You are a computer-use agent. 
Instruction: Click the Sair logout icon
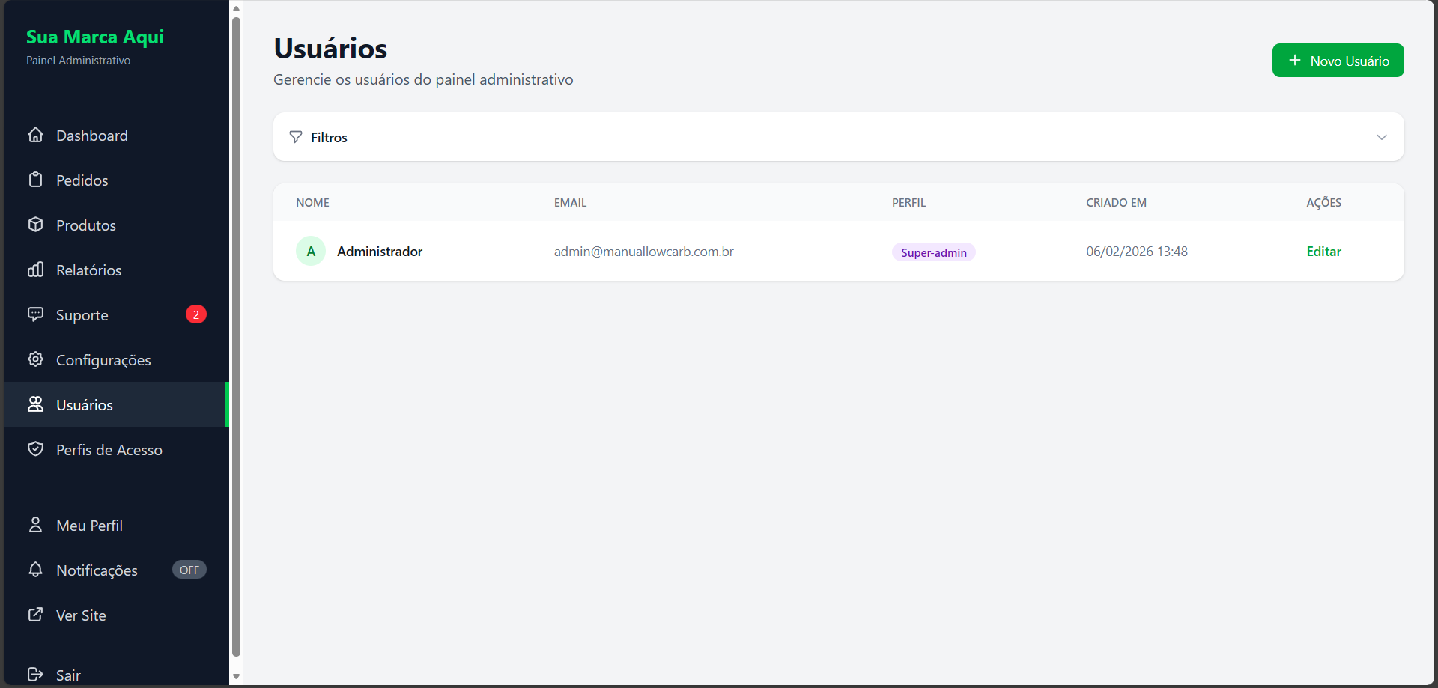(35, 675)
